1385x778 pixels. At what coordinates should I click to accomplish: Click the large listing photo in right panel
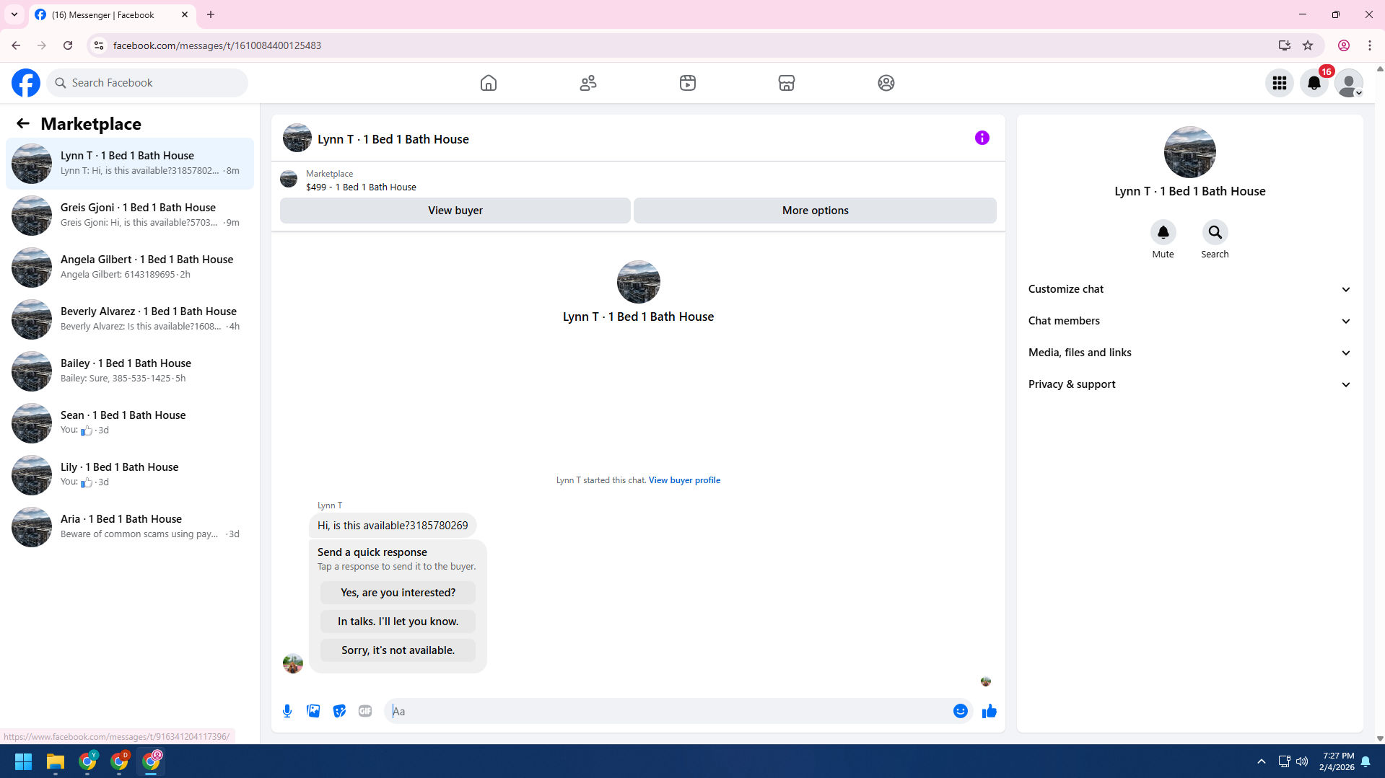[1189, 152]
